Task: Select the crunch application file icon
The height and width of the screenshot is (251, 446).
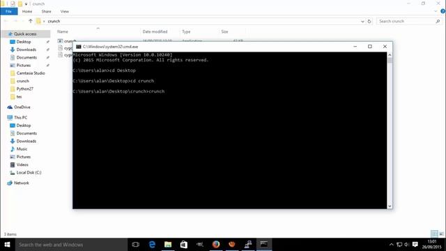Action: [x=60, y=41]
